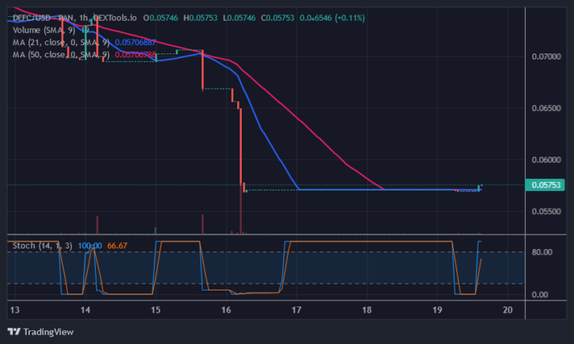Click the date 18 on time axis
Image resolution: width=574 pixels, height=344 pixels.
[x=367, y=310]
